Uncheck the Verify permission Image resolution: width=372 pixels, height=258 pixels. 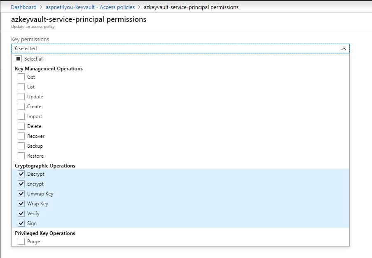(21, 214)
